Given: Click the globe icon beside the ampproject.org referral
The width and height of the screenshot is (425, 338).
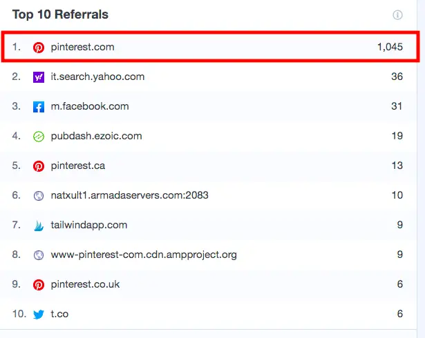Looking at the screenshot, I should pos(39,255).
